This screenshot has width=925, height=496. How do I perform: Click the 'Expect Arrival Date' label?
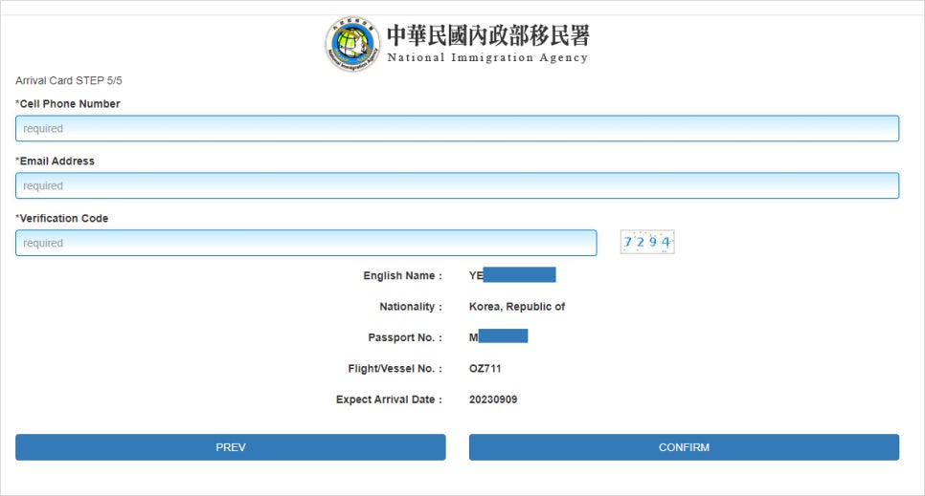pyautogui.click(x=389, y=399)
